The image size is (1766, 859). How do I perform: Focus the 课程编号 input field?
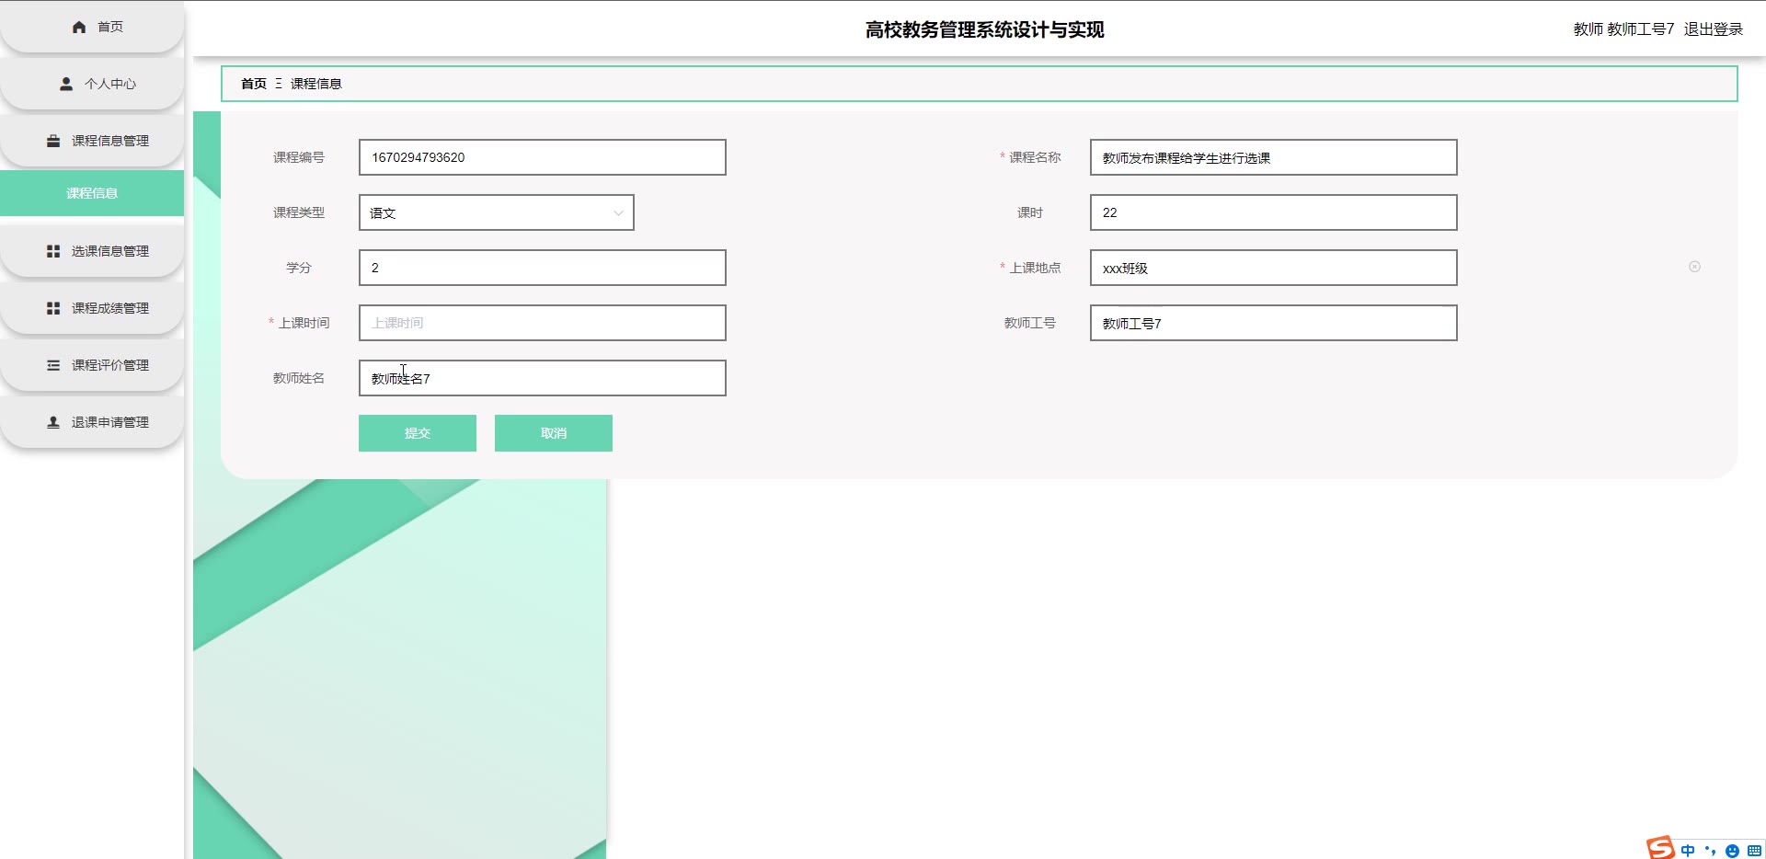click(x=543, y=157)
